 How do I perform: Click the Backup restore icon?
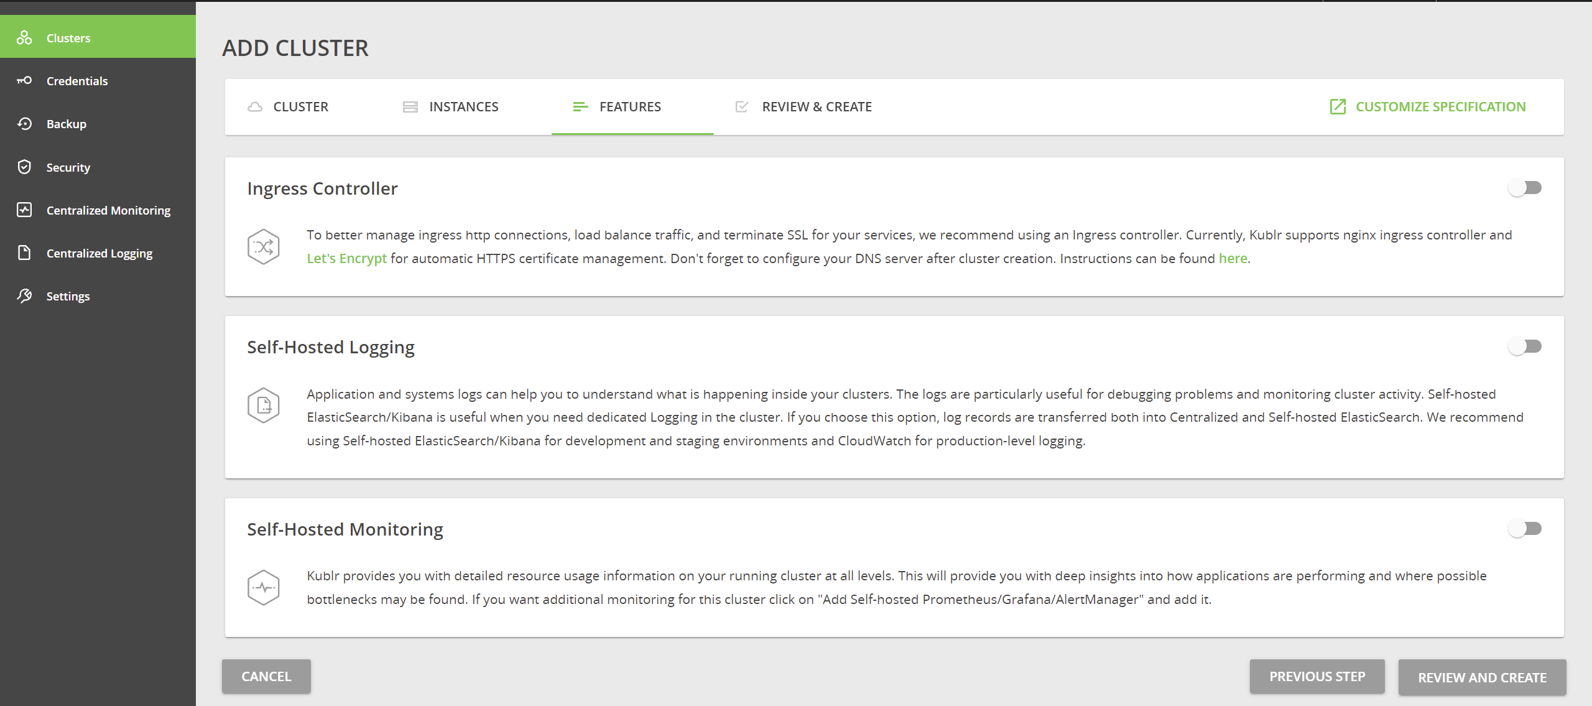pyautogui.click(x=24, y=124)
